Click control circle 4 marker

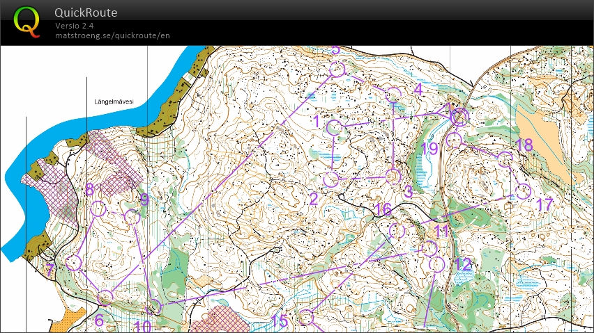tap(394, 95)
